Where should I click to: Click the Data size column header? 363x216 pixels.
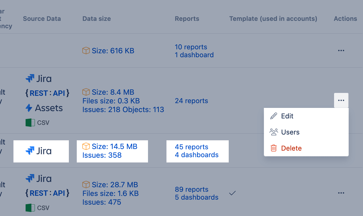pyautogui.click(x=97, y=19)
